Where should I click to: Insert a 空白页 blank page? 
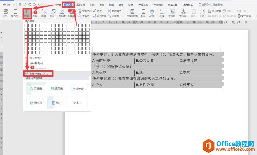(x=15, y=13)
